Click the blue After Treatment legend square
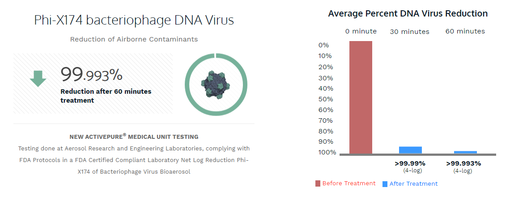Image resolution: width=510 pixels, height=204 pixels. [x=385, y=184]
